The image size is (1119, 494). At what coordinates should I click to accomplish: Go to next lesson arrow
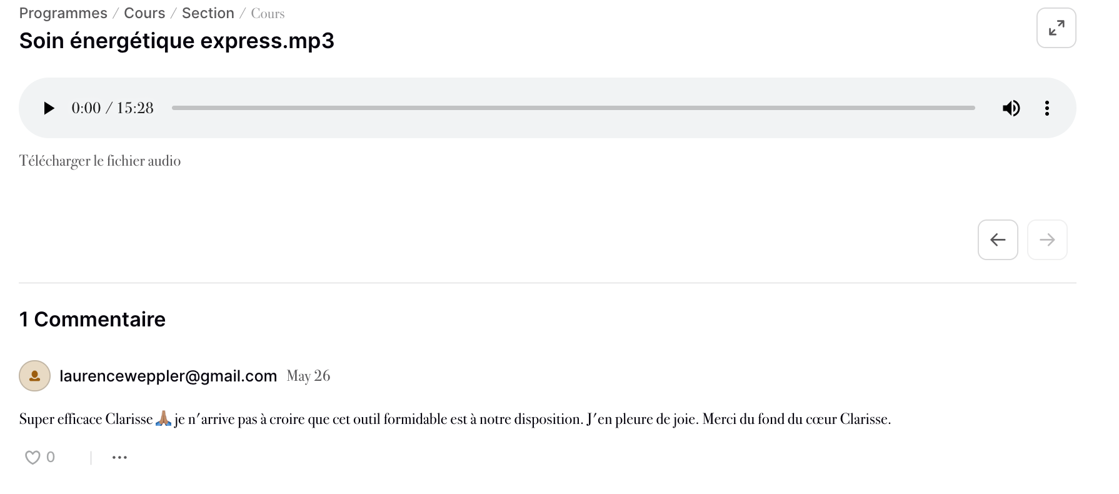click(1047, 239)
